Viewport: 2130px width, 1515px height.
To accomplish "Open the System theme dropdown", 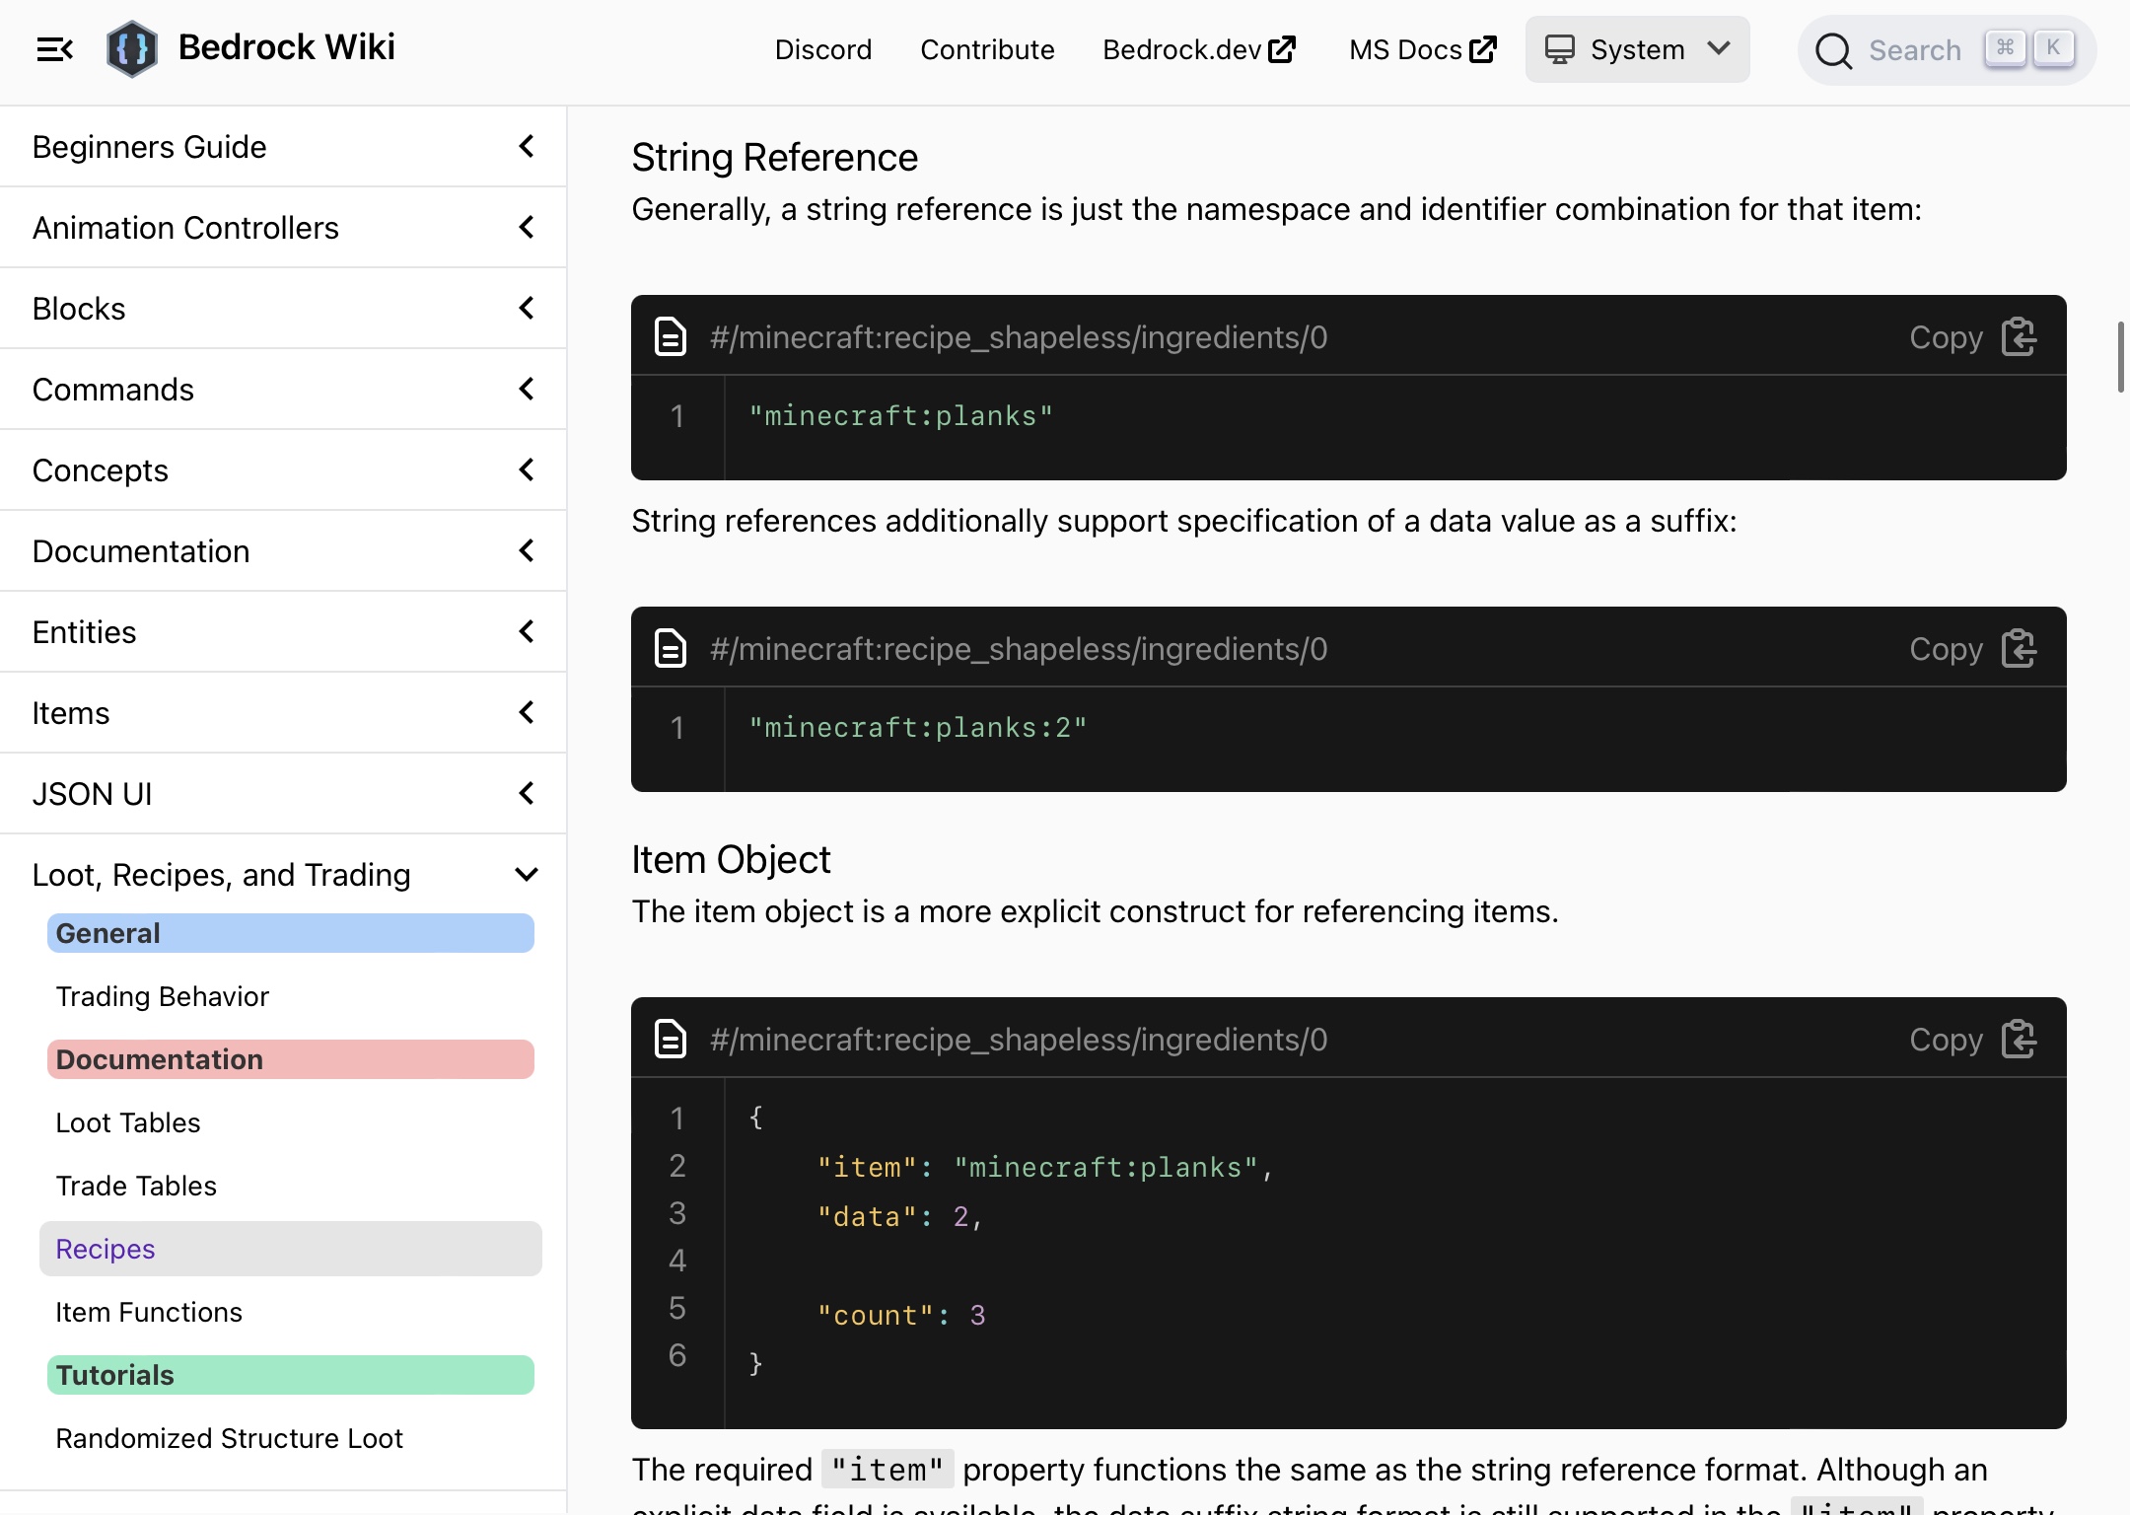I will [1637, 49].
